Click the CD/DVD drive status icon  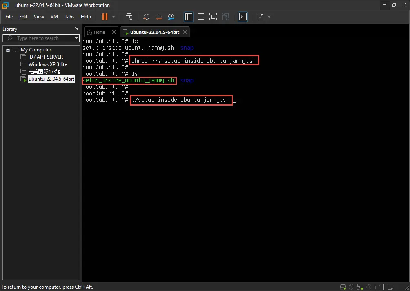coord(352,287)
